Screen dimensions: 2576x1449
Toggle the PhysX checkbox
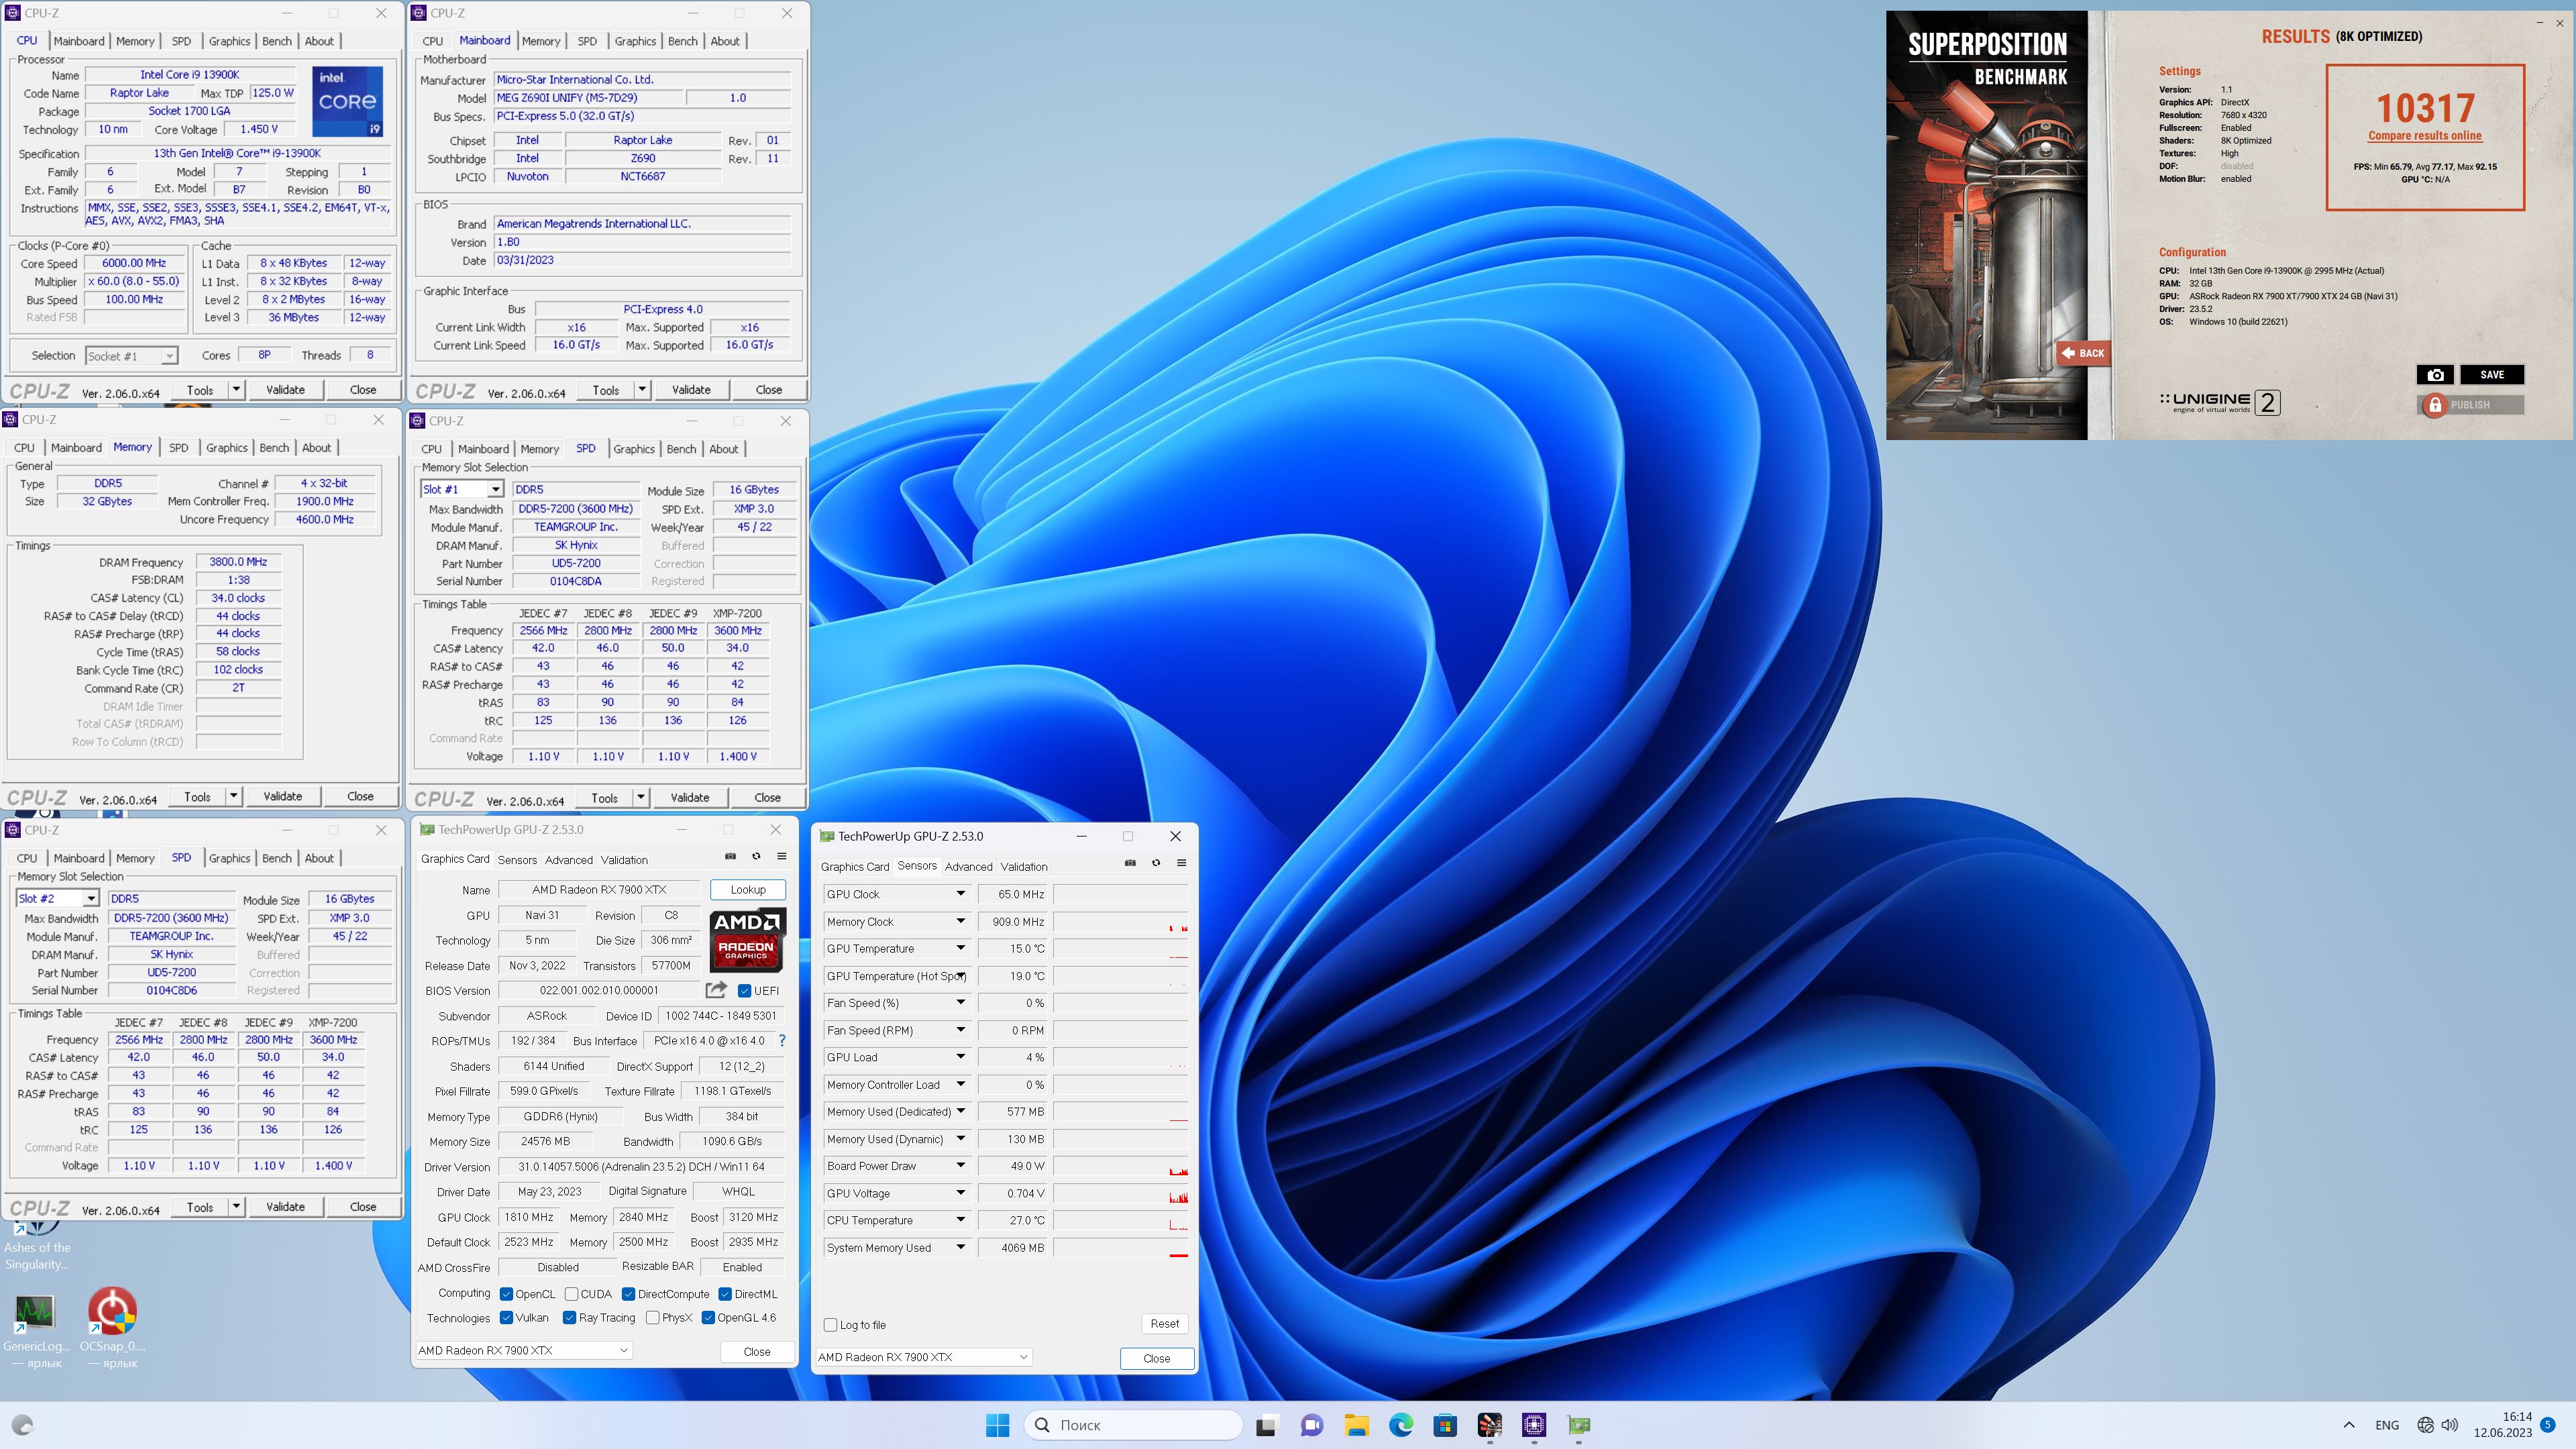pyautogui.click(x=653, y=1318)
